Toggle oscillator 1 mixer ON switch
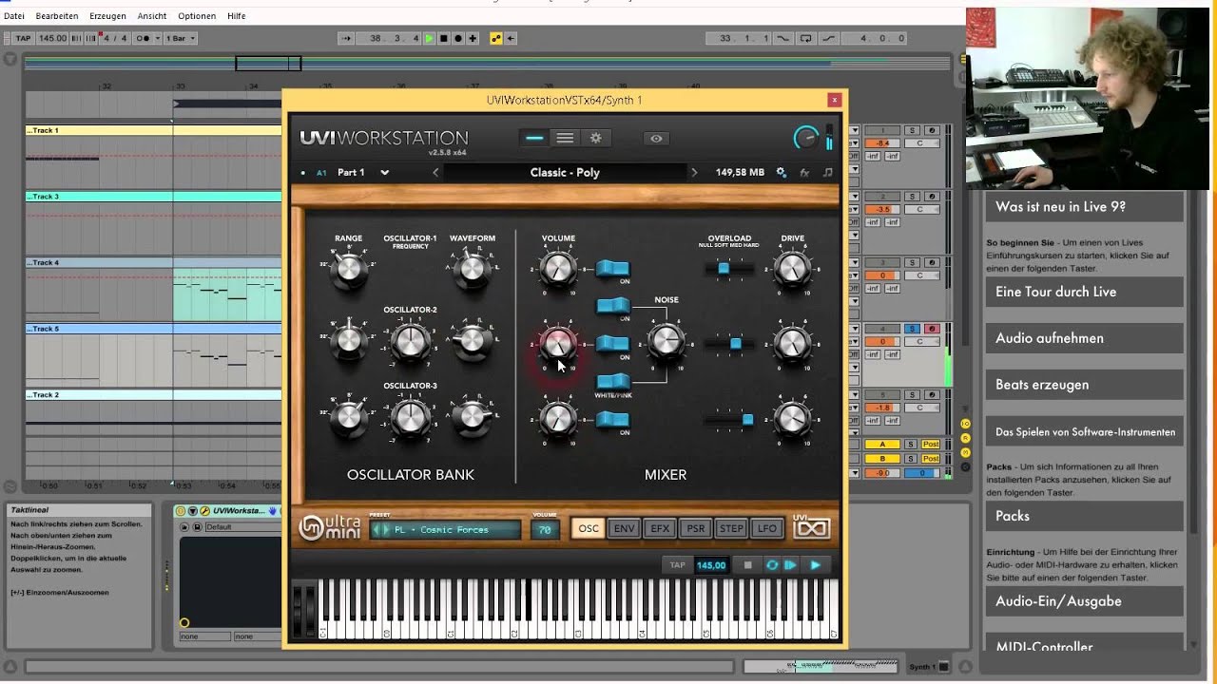This screenshot has height=684, width=1217. point(613,269)
